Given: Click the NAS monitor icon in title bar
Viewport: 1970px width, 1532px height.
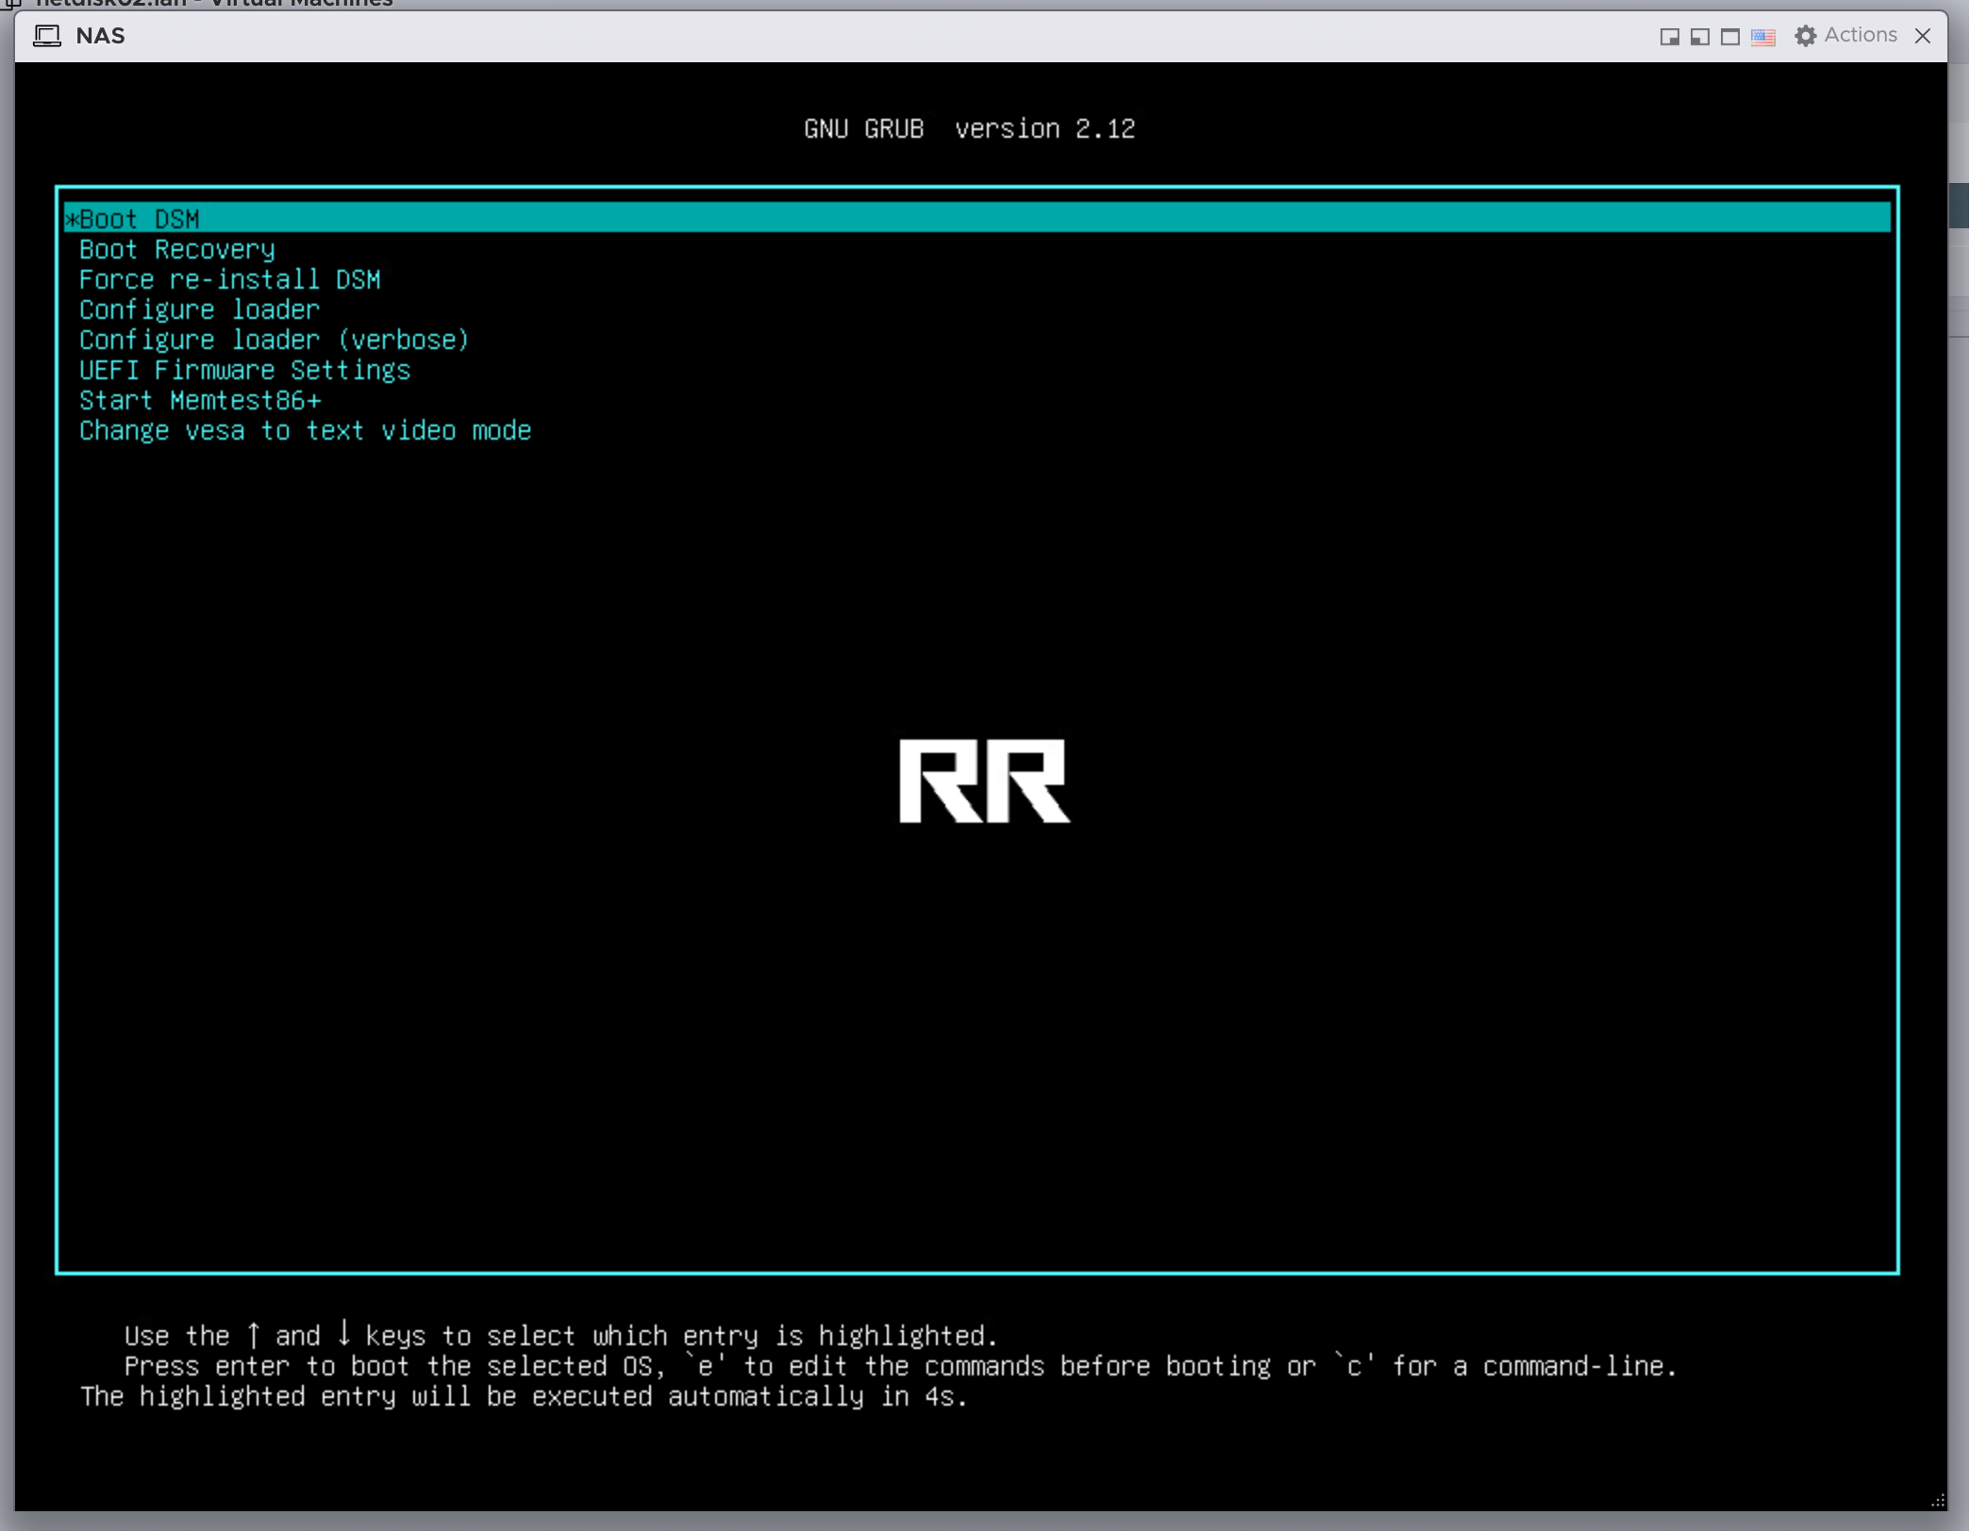Looking at the screenshot, I should [x=47, y=36].
